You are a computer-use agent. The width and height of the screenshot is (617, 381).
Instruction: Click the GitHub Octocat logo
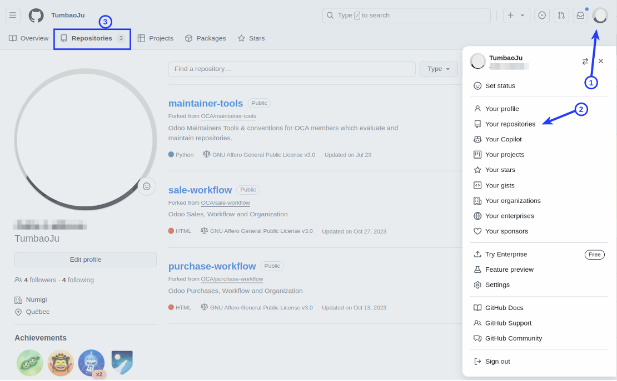point(36,16)
